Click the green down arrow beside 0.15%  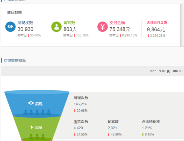[143, 135]
